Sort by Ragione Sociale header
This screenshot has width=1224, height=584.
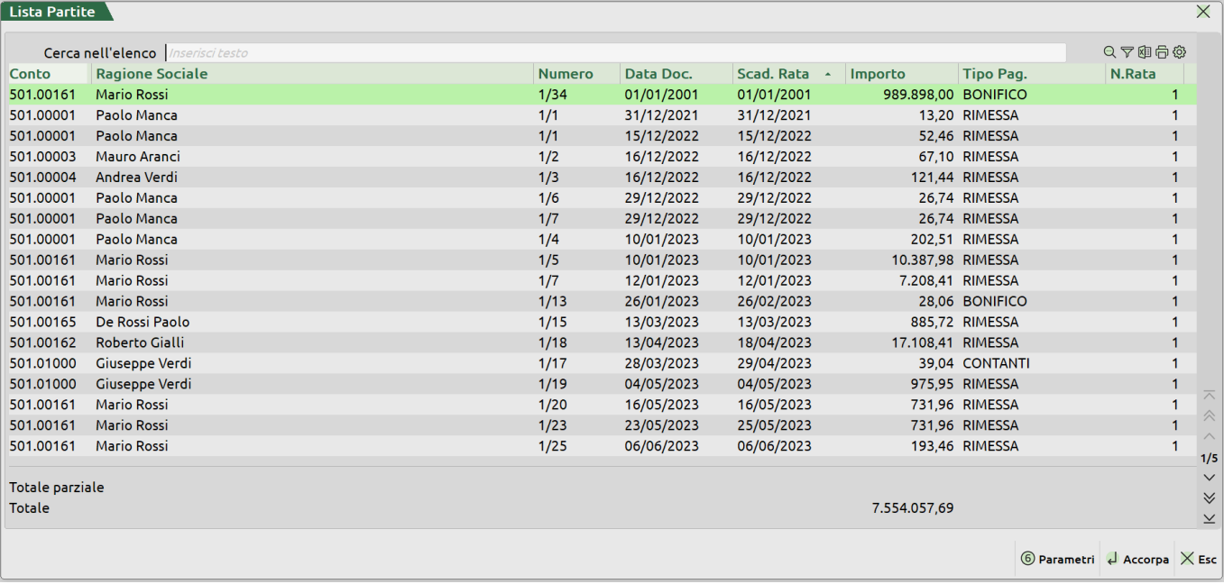click(152, 74)
